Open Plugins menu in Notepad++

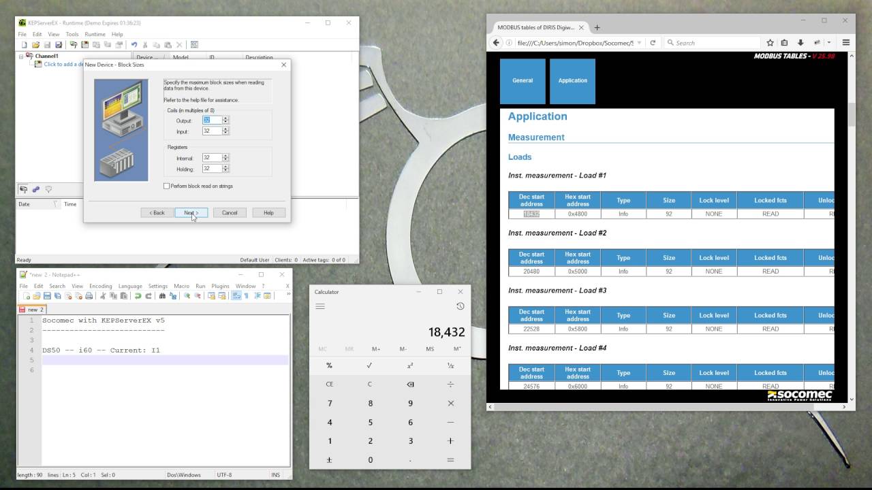click(220, 286)
